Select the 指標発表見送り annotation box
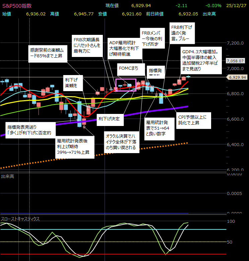Image resolution: width=249 pixels, height=261 pixels. tap(30, 130)
